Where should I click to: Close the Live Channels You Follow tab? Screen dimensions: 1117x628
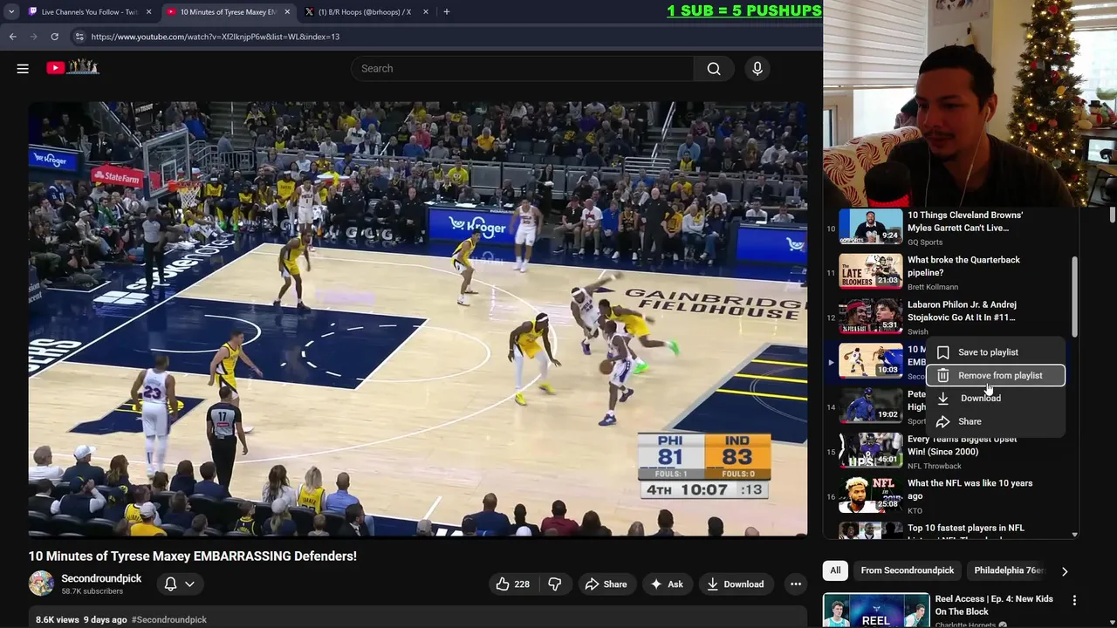[x=148, y=12]
